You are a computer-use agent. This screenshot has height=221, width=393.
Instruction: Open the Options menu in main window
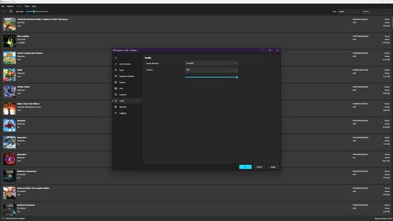tap(10, 6)
